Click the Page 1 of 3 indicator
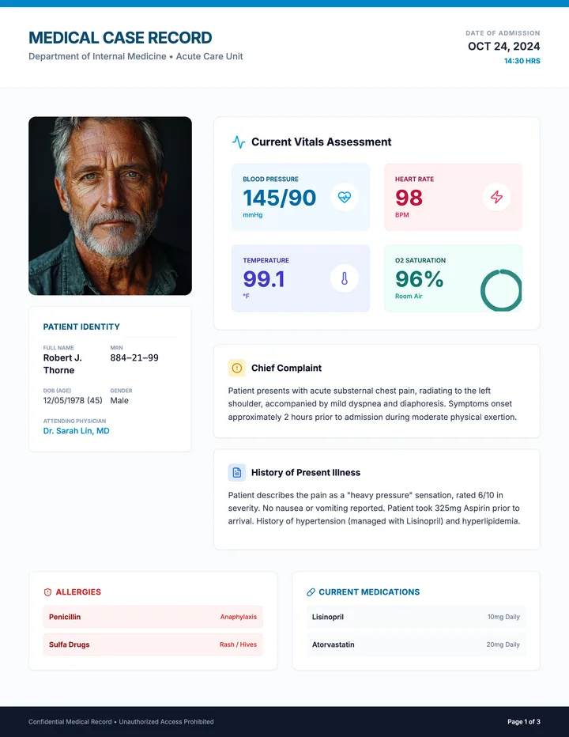 coord(524,721)
